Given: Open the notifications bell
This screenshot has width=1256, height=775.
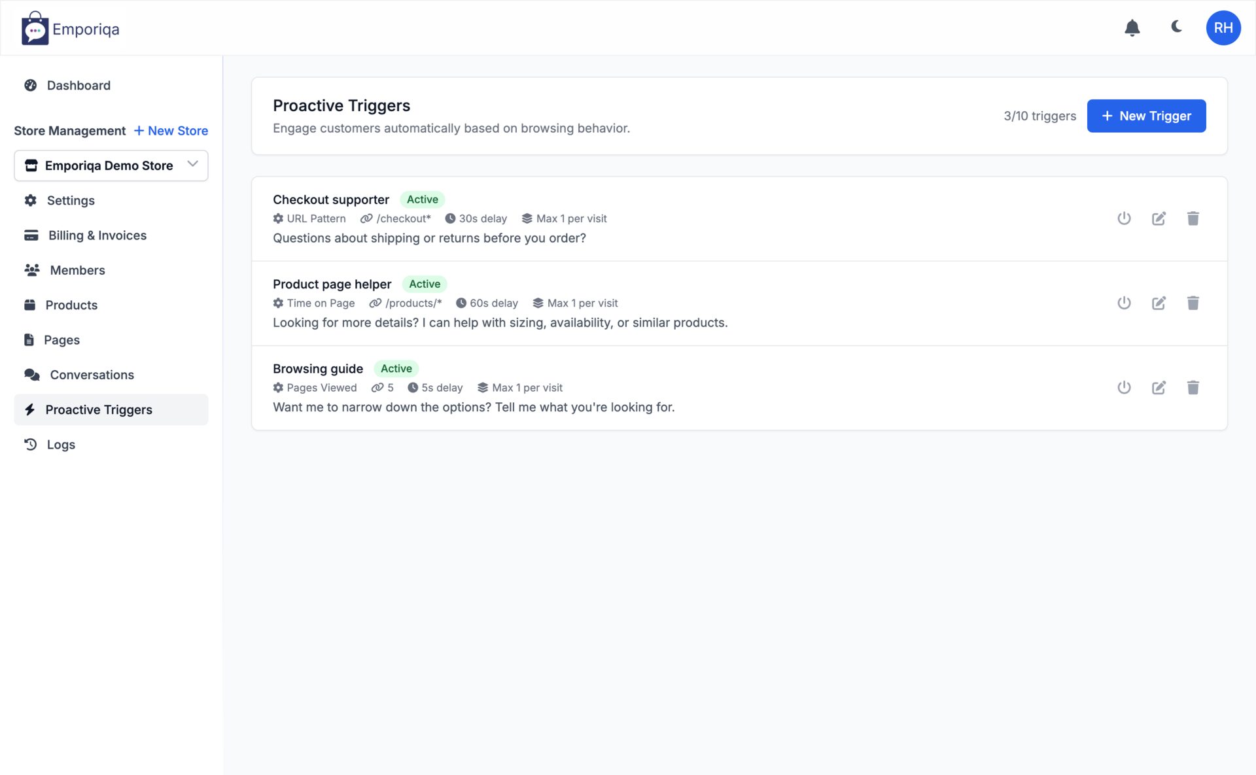Looking at the screenshot, I should (1132, 28).
